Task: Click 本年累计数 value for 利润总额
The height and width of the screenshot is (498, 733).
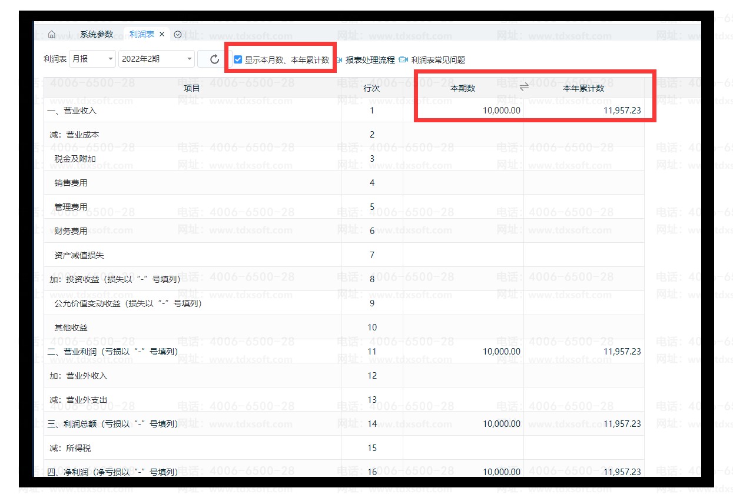Action: [x=622, y=424]
